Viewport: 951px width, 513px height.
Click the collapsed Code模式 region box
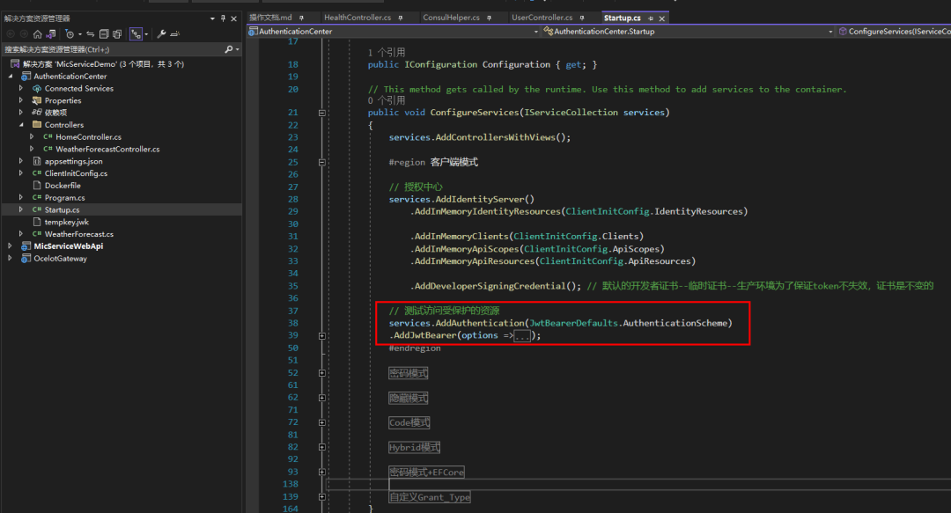pyautogui.click(x=409, y=422)
